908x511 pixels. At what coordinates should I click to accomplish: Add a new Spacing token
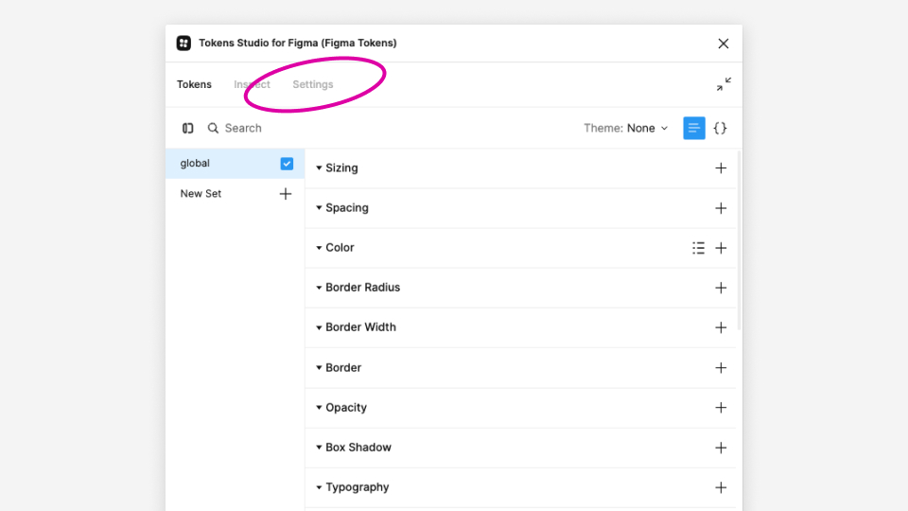pyautogui.click(x=721, y=208)
